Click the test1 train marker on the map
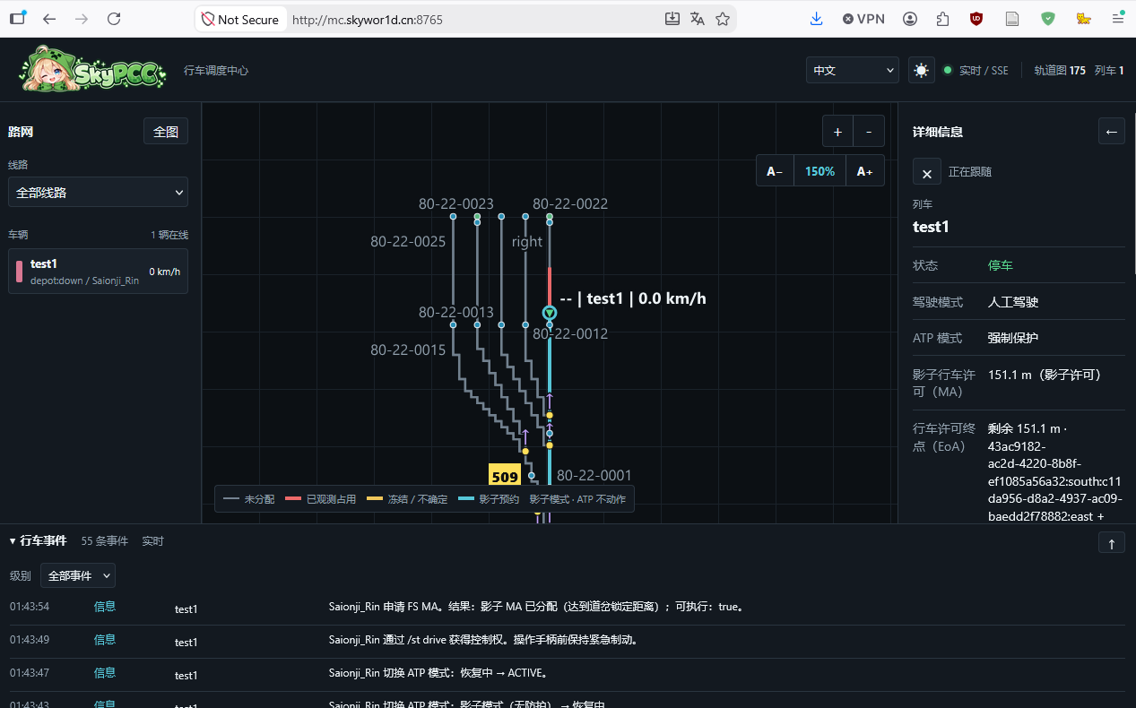This screenshot has height=708, width=1136. [x=550, y=313]
